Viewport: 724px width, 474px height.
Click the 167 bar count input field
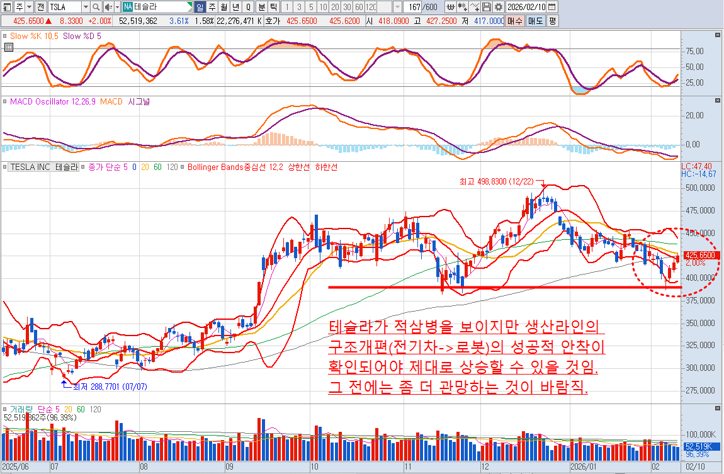point(413,7)
